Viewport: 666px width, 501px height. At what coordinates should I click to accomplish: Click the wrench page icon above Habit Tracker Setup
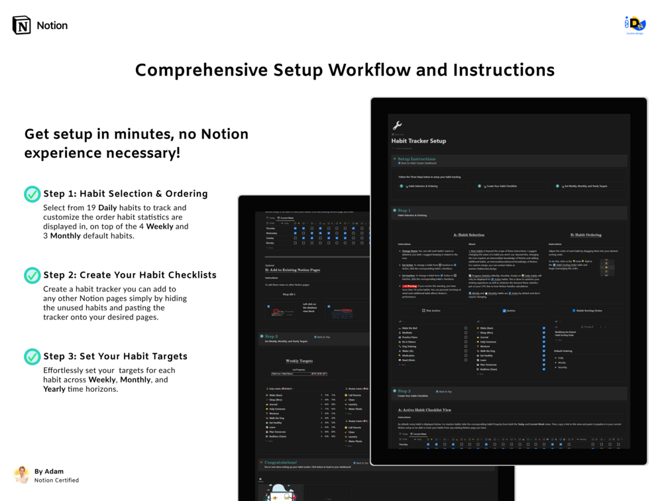click(x=397, y=125)
